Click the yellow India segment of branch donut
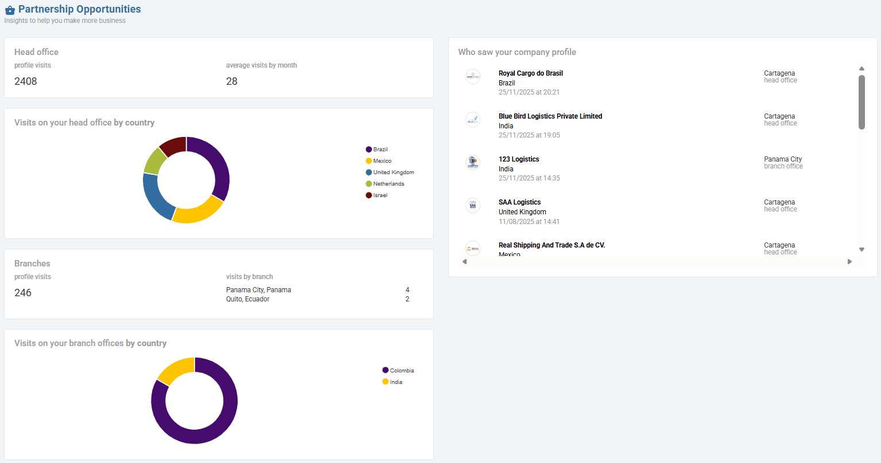881x463 pixels. pos(174,369)
